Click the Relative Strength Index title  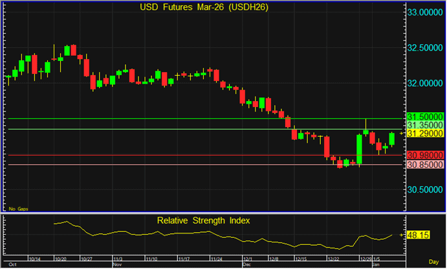(x=203, y=220)
